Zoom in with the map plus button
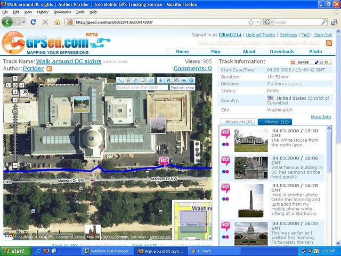The image size is (341, 256). click(15, 100)
